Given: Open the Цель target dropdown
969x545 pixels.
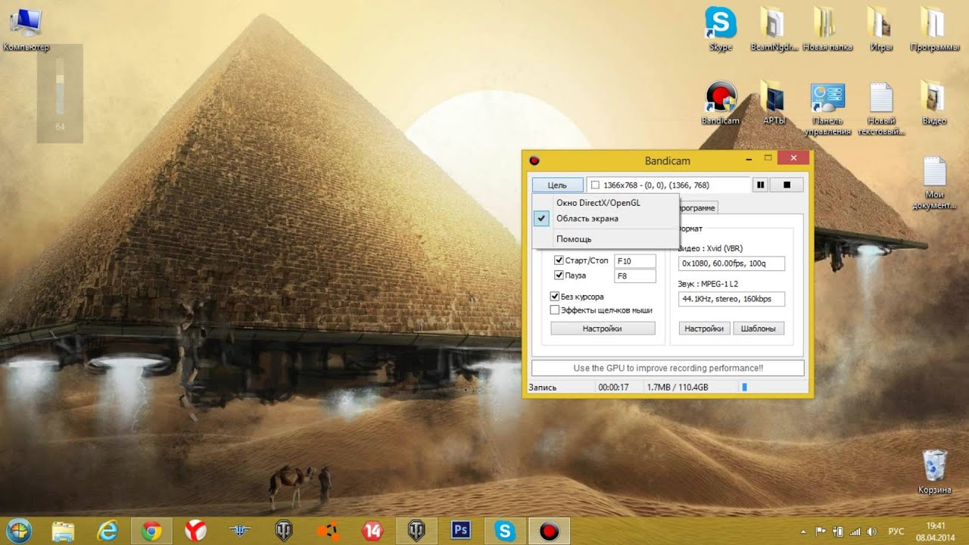Looking at the screenshot, I should pyautogui.click(x=557, y=185).
